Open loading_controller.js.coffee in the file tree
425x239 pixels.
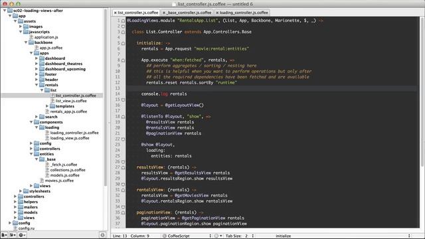[x=74, y=133]
